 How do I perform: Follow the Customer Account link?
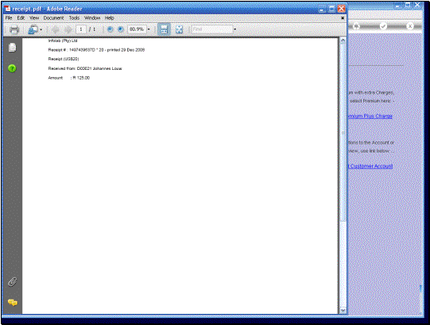point(370,166)
